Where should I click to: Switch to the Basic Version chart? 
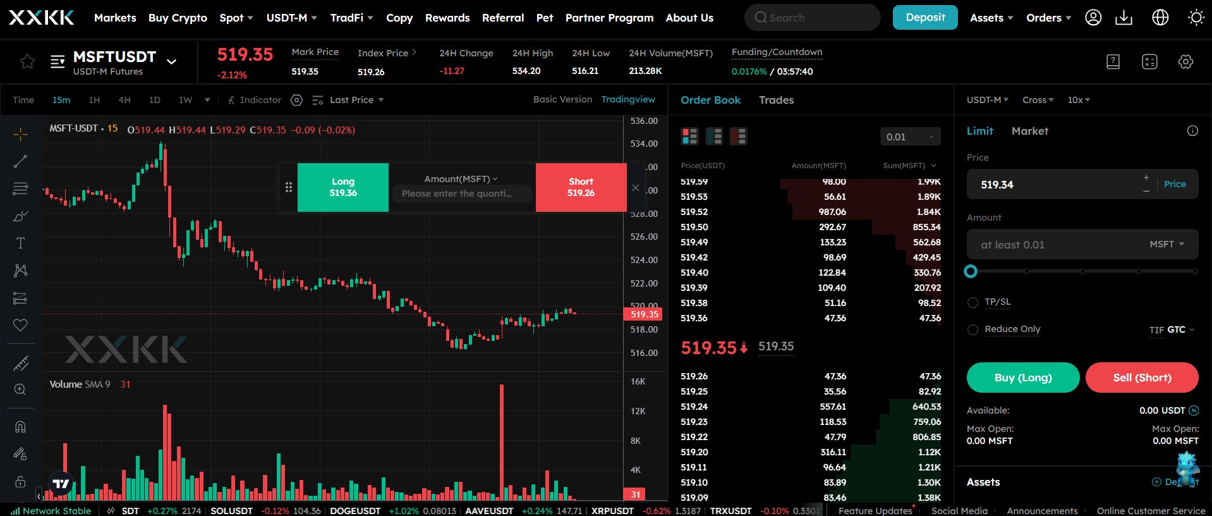[562, 99]
